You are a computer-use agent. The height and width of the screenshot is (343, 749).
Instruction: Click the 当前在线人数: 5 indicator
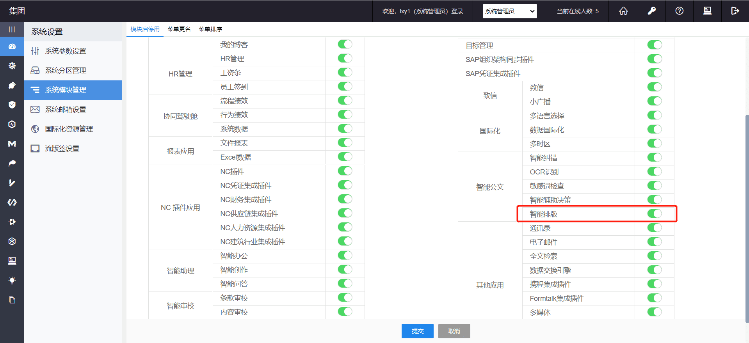[x=578, y=11]
